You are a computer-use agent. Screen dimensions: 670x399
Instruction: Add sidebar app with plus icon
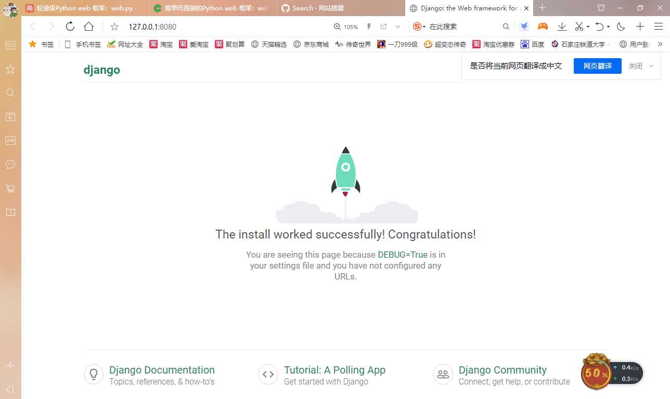tap(10, 366)
